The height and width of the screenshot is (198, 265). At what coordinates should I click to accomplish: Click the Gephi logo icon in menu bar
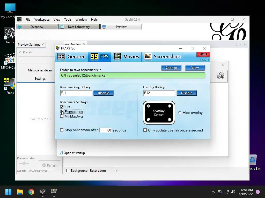[20, 19]
